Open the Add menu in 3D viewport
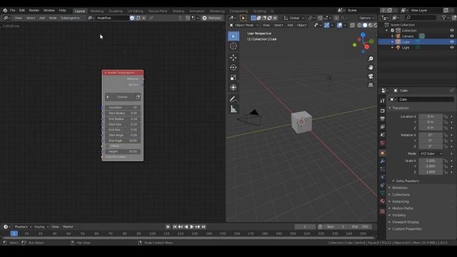 tap(290, 26)
